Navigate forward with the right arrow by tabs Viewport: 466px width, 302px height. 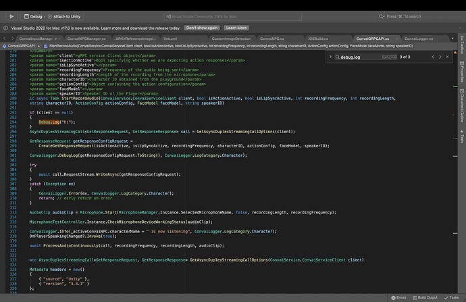point(12,39)
